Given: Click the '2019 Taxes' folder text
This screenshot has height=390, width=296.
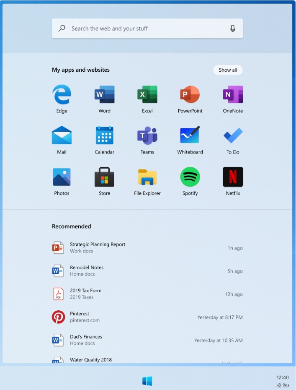Looking at the screenshot, I should 82,297.
